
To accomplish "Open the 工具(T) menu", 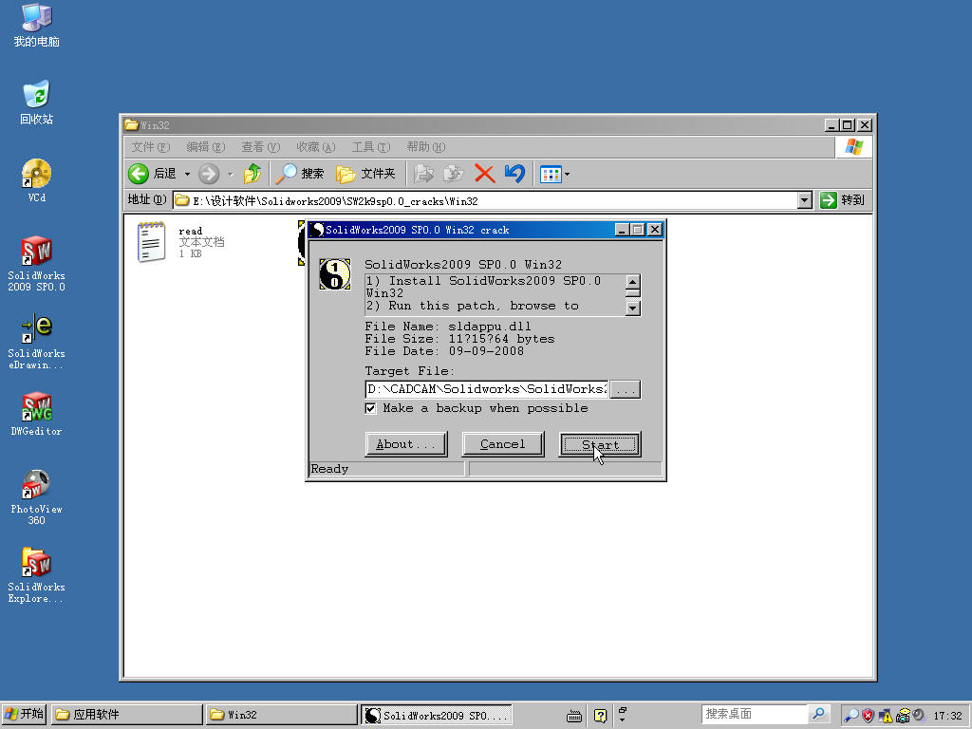I will [371, 147].
